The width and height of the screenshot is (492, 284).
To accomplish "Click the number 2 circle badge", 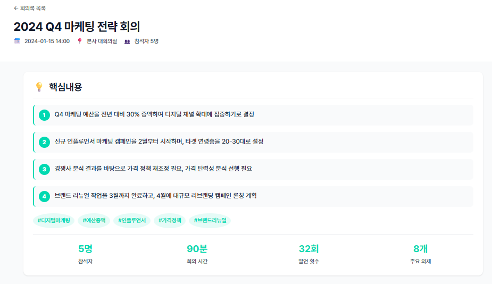I will click(x=45, y=142).
